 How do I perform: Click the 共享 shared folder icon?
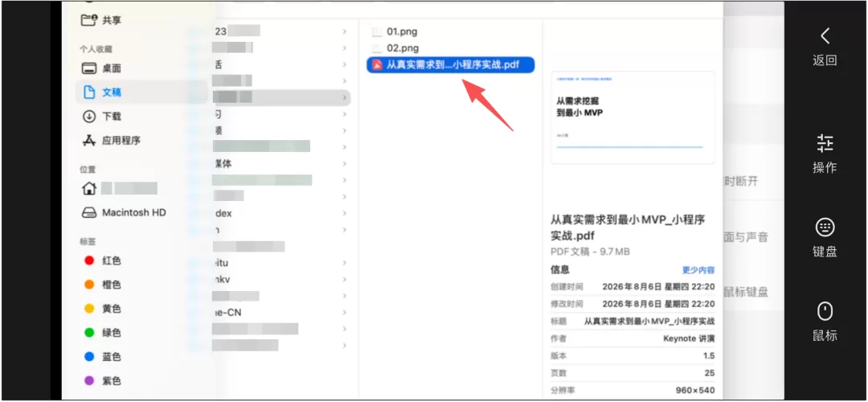point(88,20)
